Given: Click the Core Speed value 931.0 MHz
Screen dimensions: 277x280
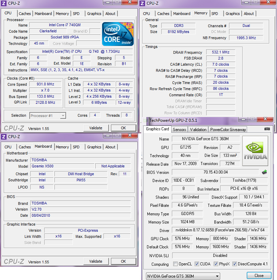Looking at the screenshot, I should [x=45, y=84].
